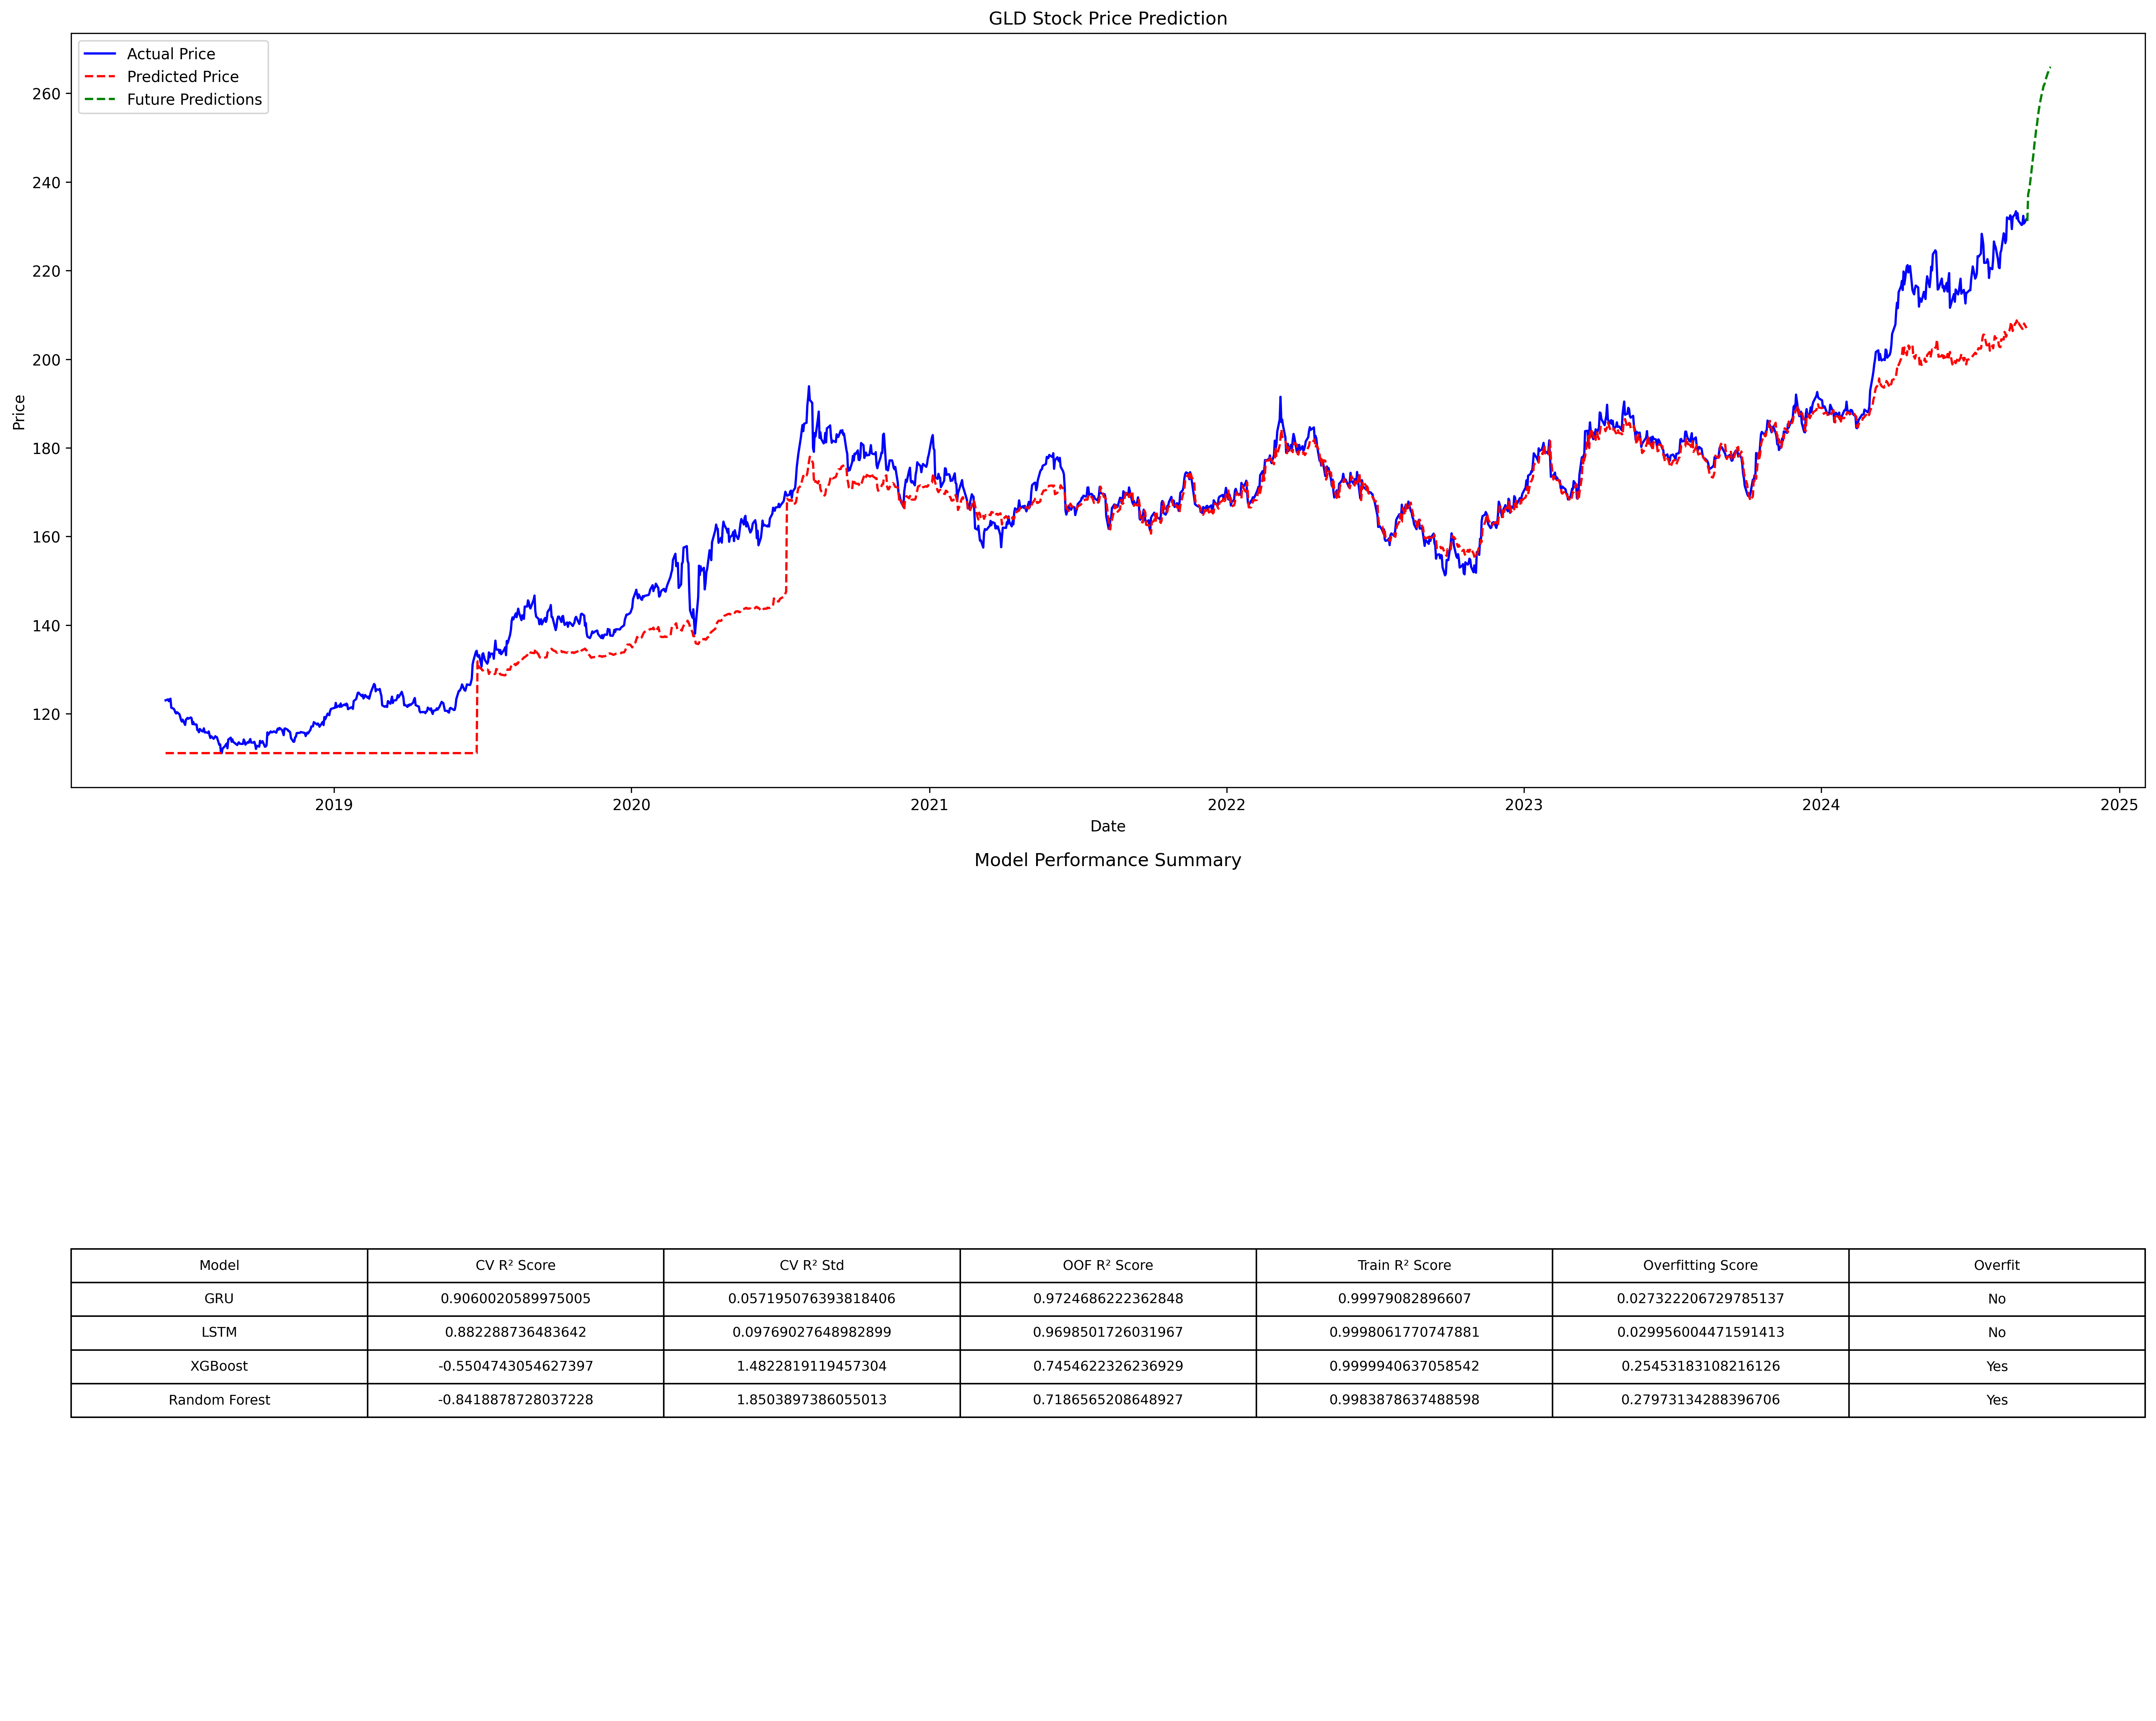2156x1721 pixels.
Task: Click the 2023 x-axis tick label
Action: pos(1524,805)
